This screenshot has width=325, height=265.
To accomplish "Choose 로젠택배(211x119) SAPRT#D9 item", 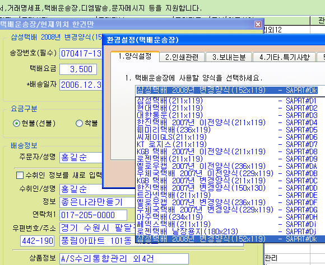I will tap(230, 159).
